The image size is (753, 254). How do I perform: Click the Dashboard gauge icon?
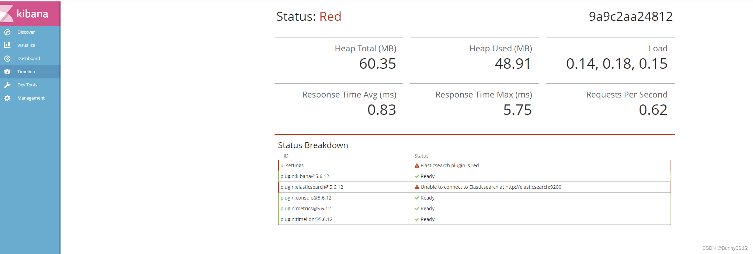pos(7,59)
